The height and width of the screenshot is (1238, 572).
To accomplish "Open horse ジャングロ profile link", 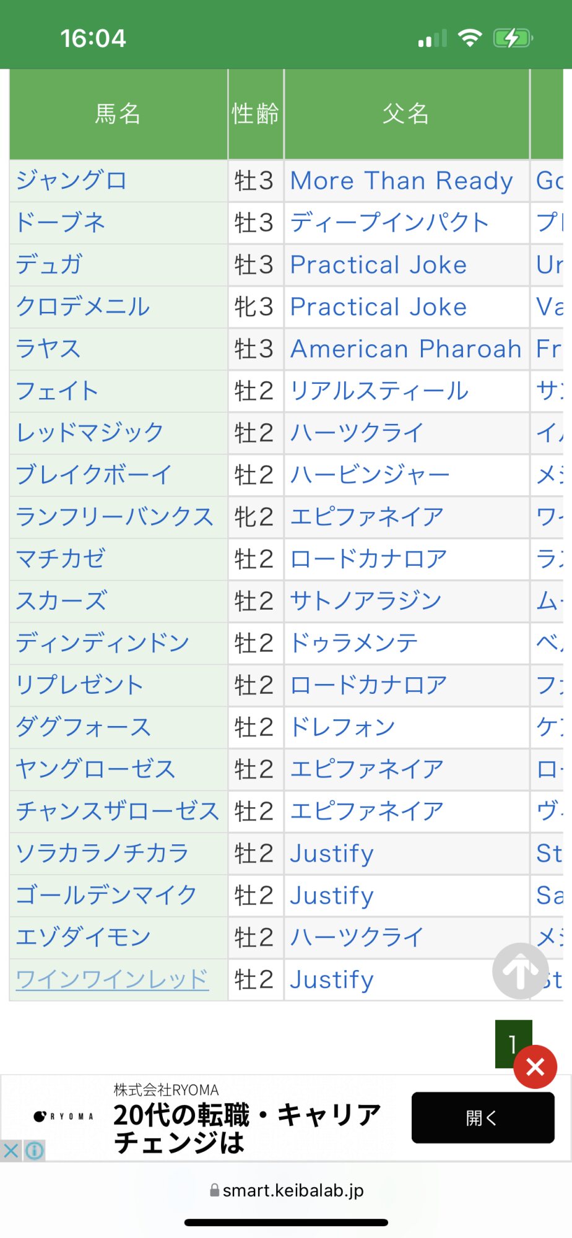I will (71, 181).
